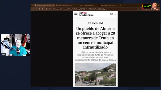This screenshot has height=90, width=161.
Task: Close the second image file tab
Action: (x=75, y=5)
